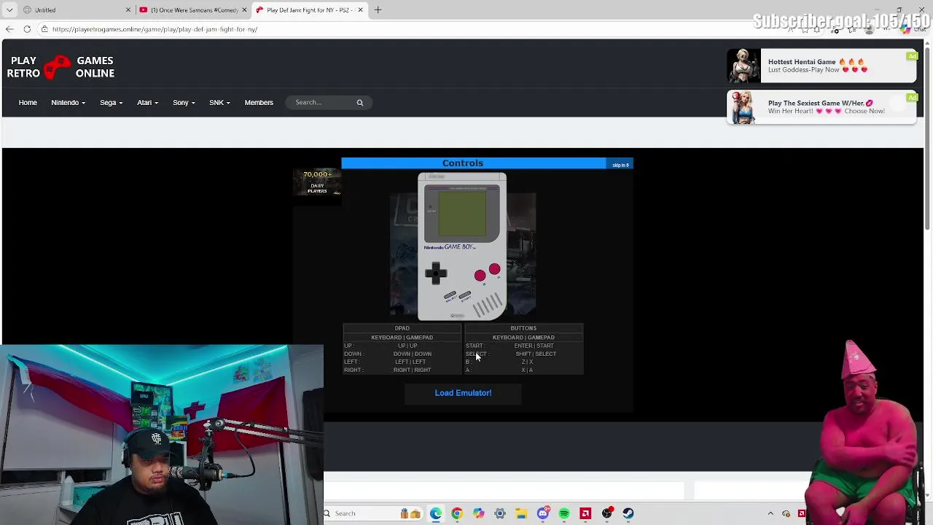Image resolution: width=933 pixels, height=525 pixels.
Task: Go to the Home menu item
Action: [x=28, y=102]
